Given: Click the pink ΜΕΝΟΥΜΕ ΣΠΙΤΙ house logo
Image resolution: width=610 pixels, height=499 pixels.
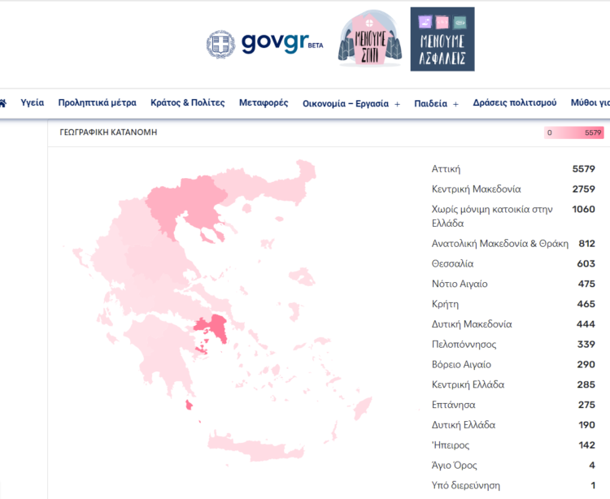Looking at the screenshot, I should 369,38.
